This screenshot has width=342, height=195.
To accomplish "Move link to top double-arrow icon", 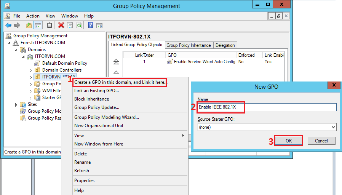I will [x=116, y=62].
